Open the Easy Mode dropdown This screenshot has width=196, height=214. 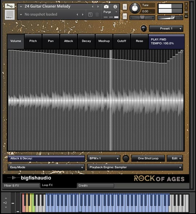46,167
